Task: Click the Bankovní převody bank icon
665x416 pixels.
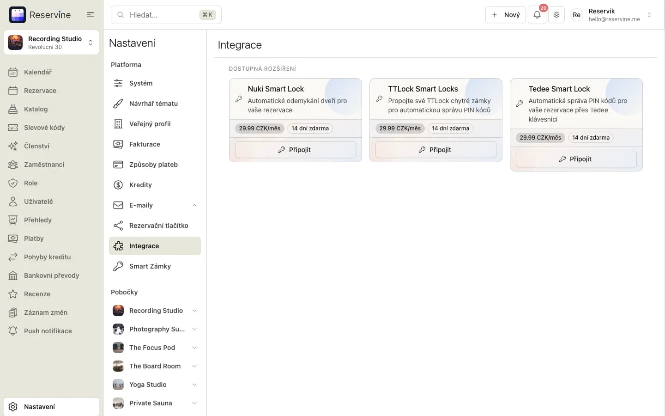Action: [x=13, y=275]
